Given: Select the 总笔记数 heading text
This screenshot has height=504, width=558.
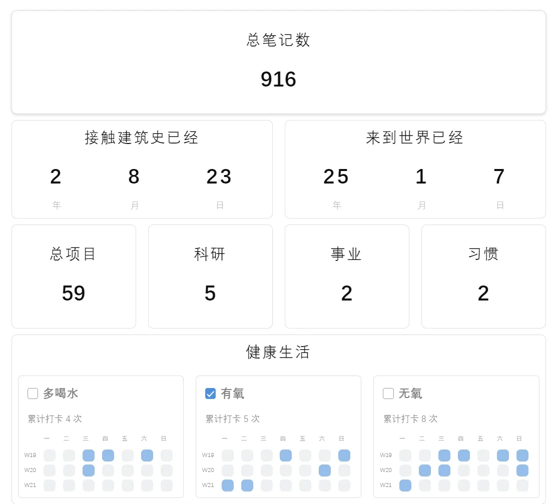Looking at the screenshot, I should [x=278, y=40].
